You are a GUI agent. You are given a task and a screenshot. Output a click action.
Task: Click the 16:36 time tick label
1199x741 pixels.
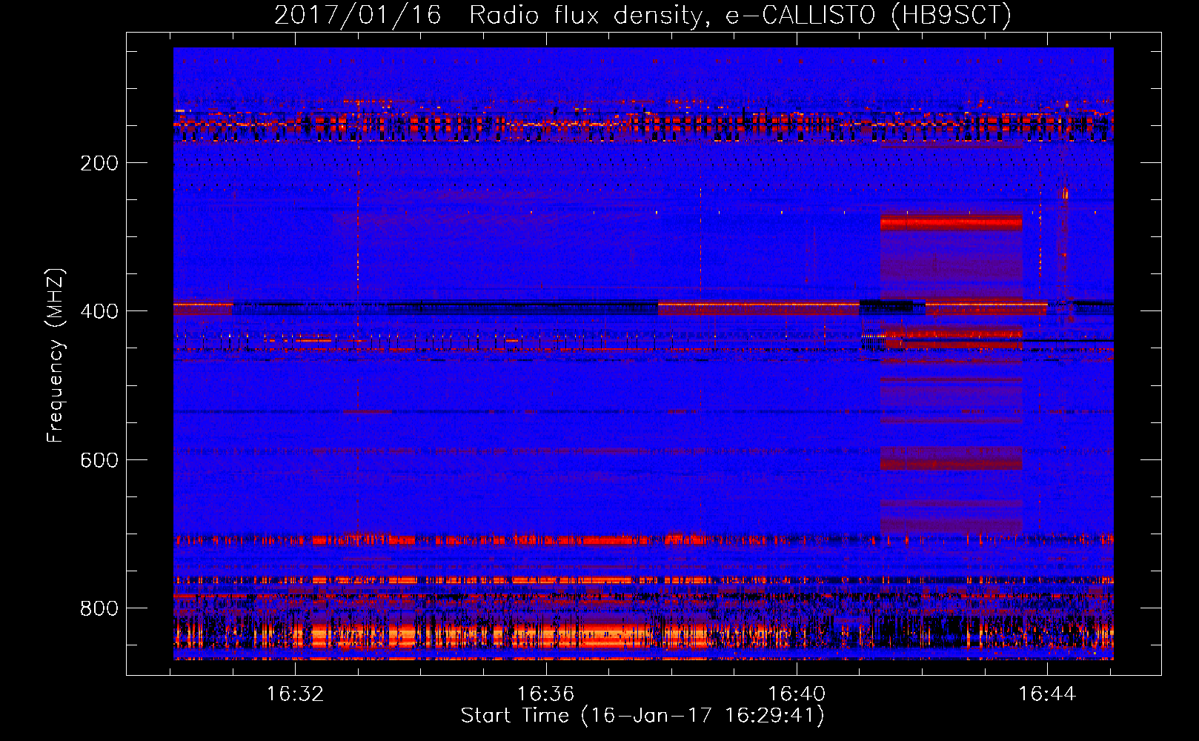546,694
